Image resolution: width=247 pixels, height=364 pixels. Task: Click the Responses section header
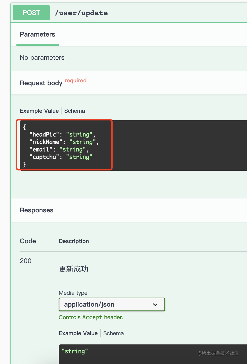(x=37, y=210)
